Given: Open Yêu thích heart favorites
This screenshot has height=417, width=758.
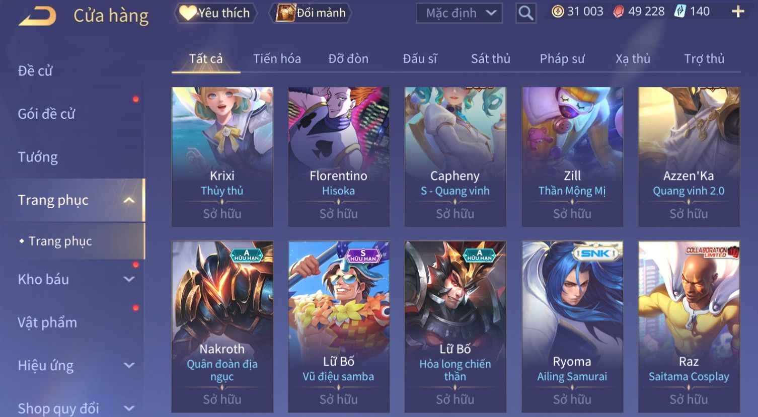Looking at the screenshot, I should [x=215, y=13].
